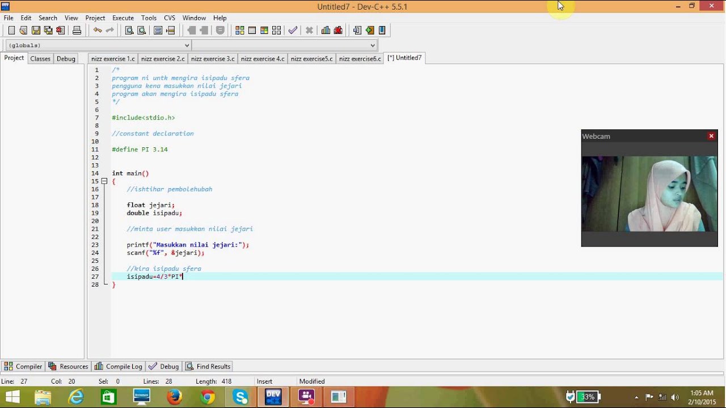Image resolution: width=726 pixels, height=408 pixels.
Task: Click the Close file toolbar icon
Action: coord(61,31)
